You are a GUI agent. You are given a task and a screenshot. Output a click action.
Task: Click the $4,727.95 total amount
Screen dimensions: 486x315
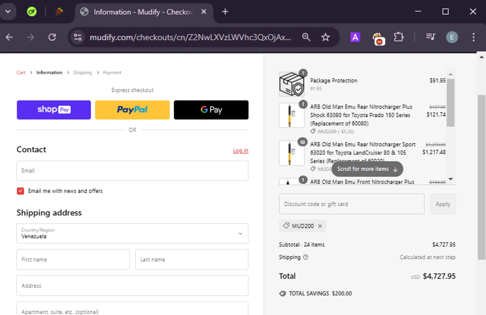click(439, 276)
